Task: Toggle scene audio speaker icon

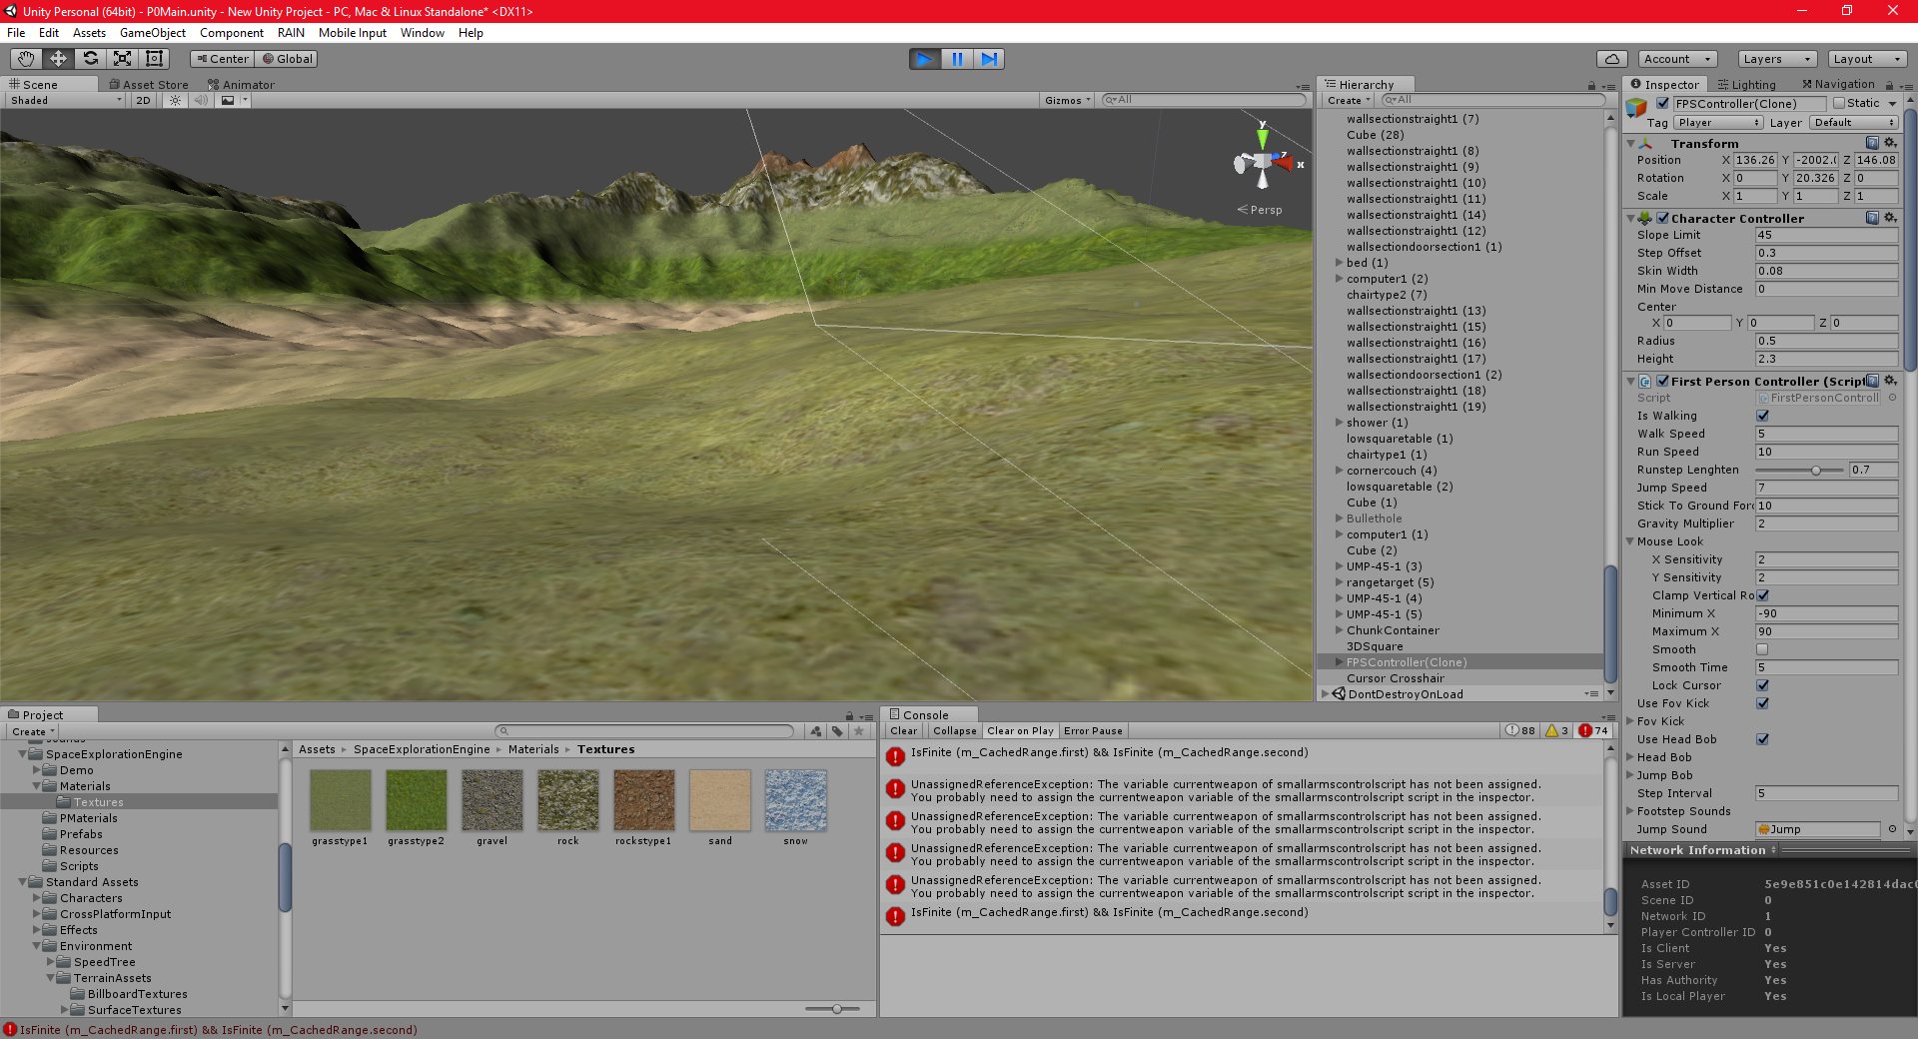Action: [x=201, y=100]
